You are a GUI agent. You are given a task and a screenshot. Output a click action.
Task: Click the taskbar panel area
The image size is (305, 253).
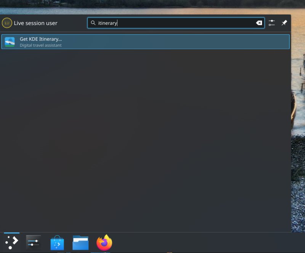[191, 242]
